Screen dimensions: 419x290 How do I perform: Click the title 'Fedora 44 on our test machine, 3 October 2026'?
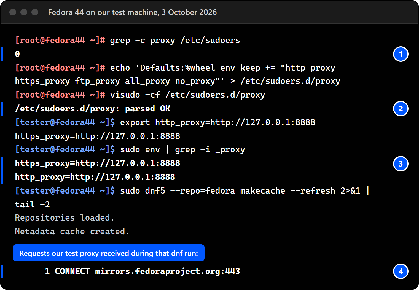[x=132, y=12]
